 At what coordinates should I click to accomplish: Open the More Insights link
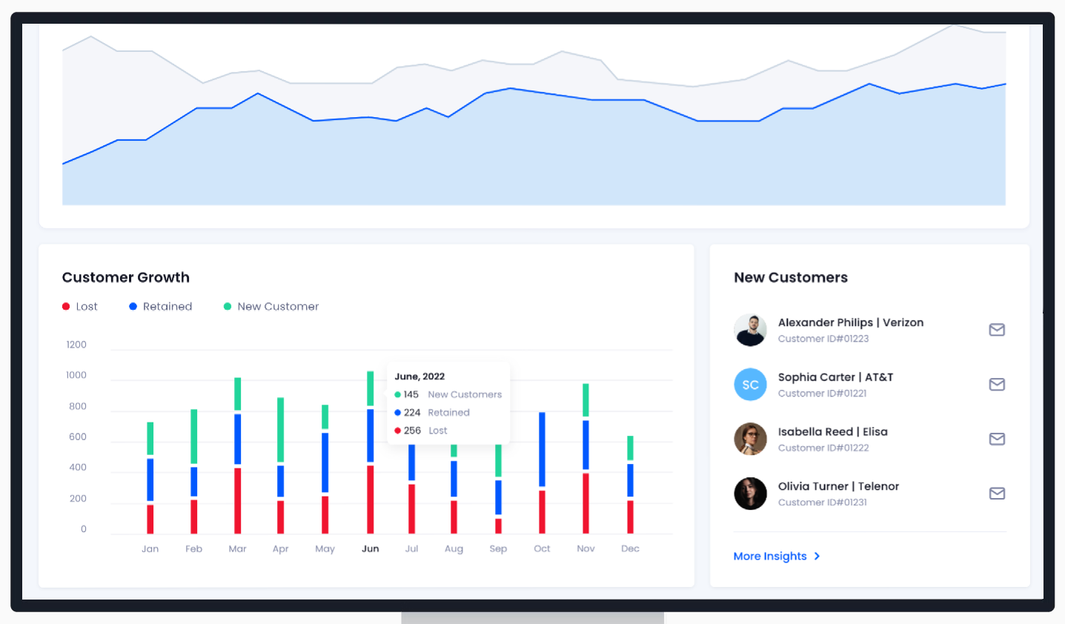[770, 556]
